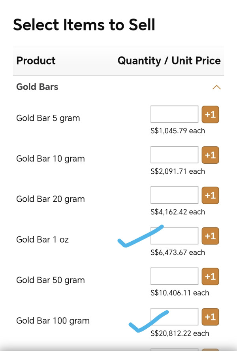Screen dimensions: 237x356
Task: Click the Select Items to Sell heading
Action: click(x=84, y=25)
